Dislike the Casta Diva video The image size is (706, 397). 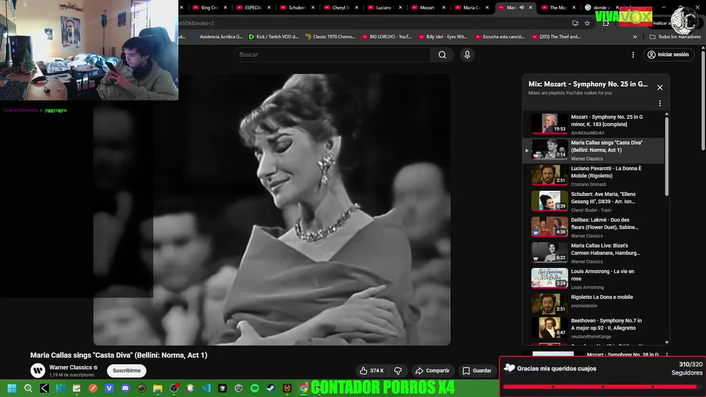(398, 371)
